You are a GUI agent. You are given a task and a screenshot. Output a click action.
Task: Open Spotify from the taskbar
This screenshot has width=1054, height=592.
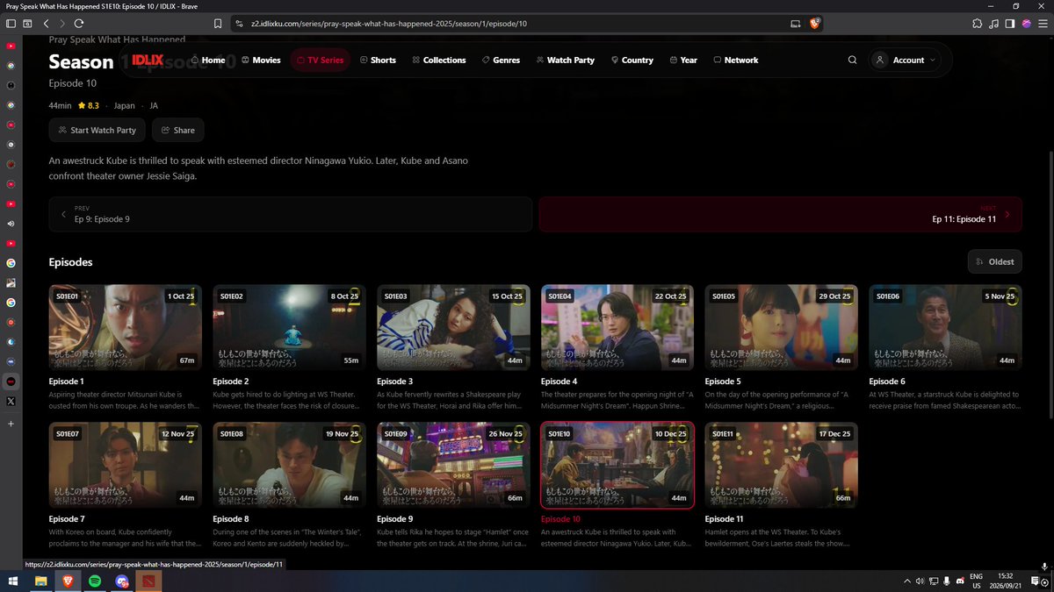pyautogui.click(x=95, y=581)
